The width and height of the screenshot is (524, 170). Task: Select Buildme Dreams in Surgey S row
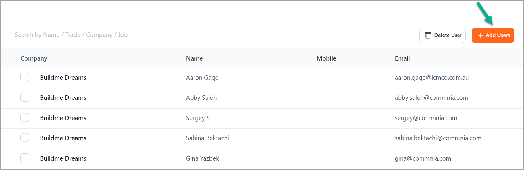point(63,118)
